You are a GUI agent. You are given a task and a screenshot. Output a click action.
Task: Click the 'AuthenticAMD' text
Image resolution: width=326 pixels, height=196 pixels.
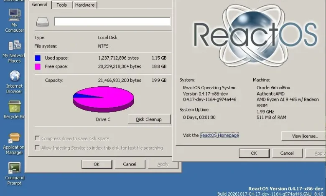(x=270, y=94)
